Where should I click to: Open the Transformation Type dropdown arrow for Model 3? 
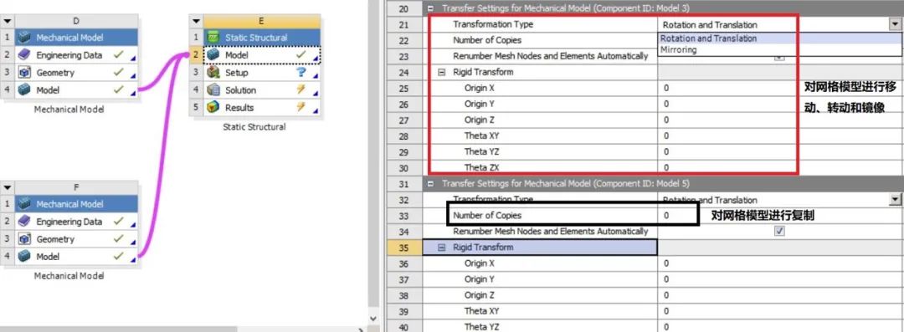(x=894, y=24)
